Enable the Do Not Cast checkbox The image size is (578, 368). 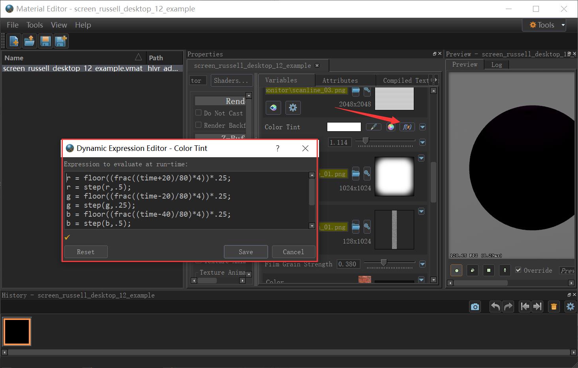(198, 113)
